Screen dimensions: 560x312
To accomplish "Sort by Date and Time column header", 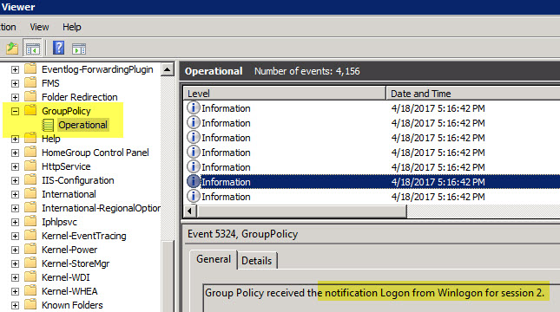I will (473, 94).
